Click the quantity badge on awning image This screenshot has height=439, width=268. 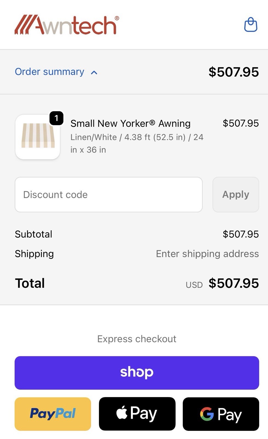[56, 118]
